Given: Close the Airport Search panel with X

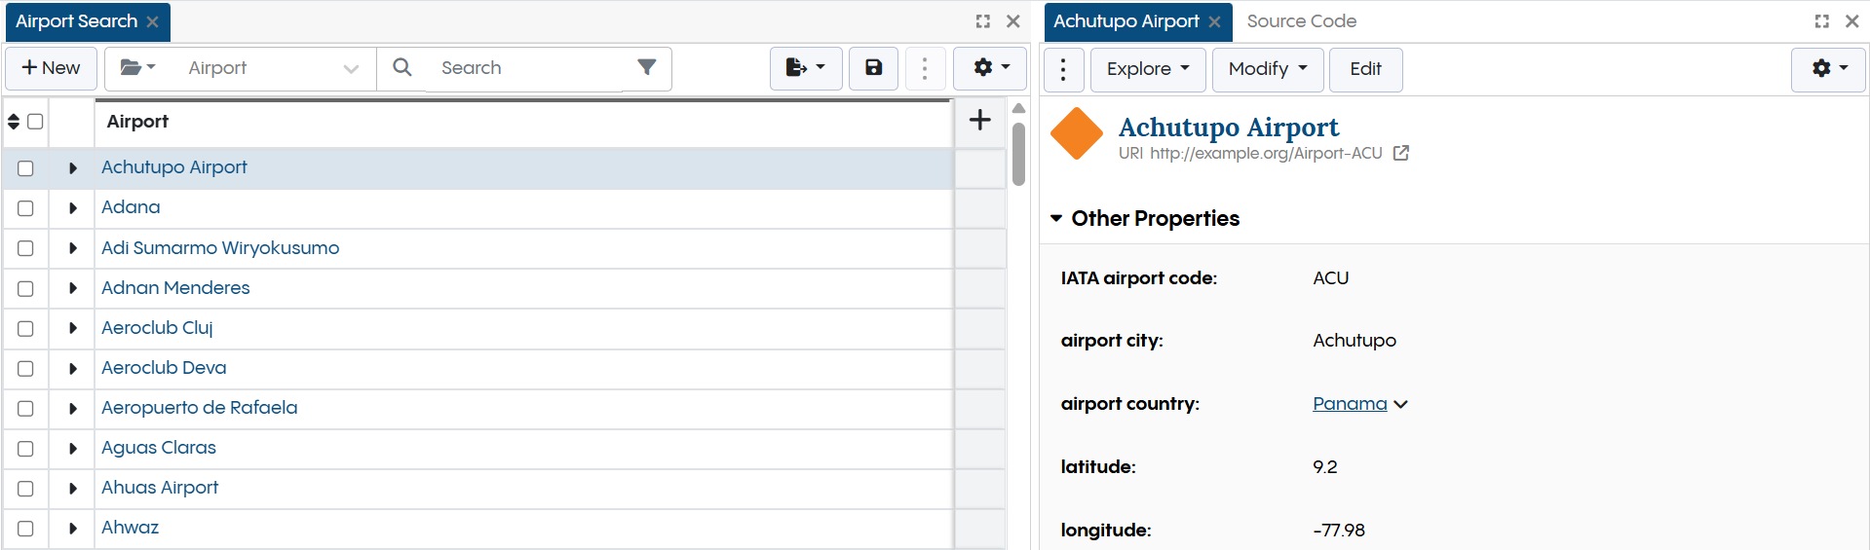Looking at the screenshot, I should click(1013, 21).
